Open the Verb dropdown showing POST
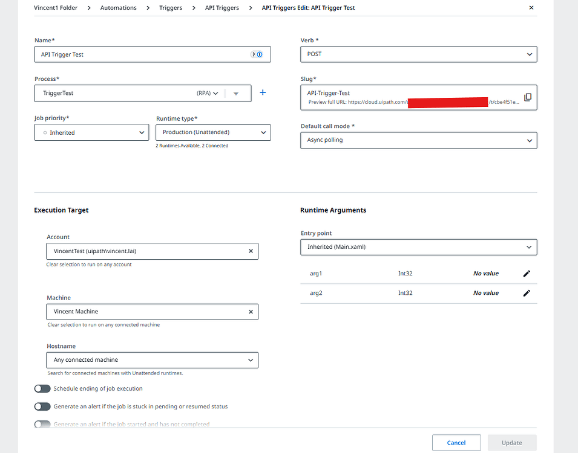 (x=530, y=54)
